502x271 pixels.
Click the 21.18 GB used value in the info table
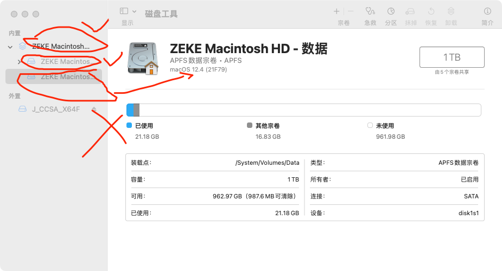click(287, 213)
